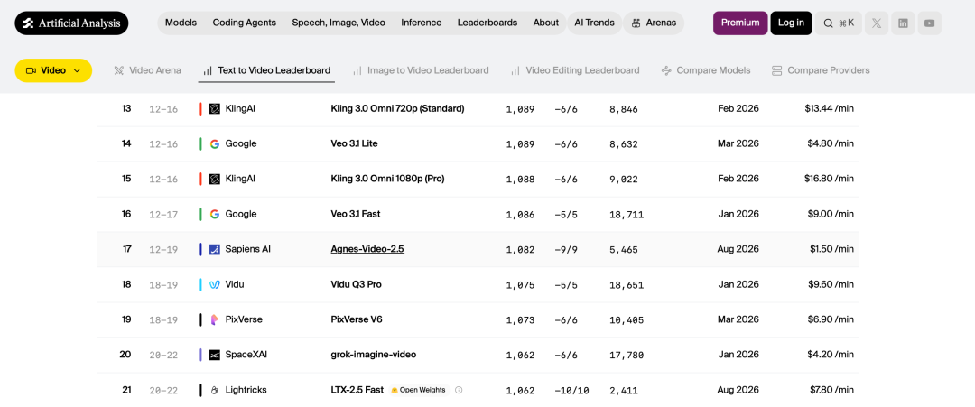Screen dimensions: 975x407
Task: Click the Vidu logo icon
Action: pos(215,284)
